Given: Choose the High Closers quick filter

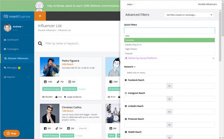Looking at the screenshot, I should tap(170, 49).
